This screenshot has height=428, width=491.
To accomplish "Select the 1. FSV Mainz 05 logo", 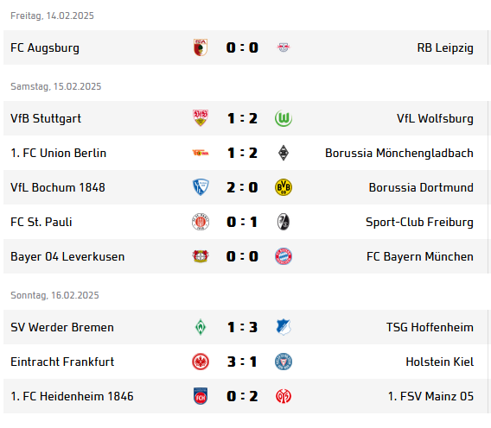I will click(284, 396).
